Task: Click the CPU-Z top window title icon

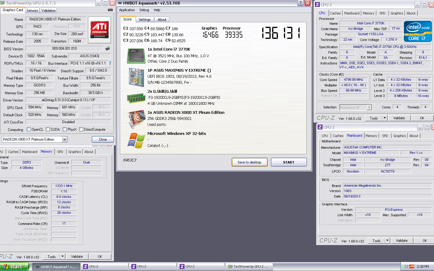Action: pos(317,5)
